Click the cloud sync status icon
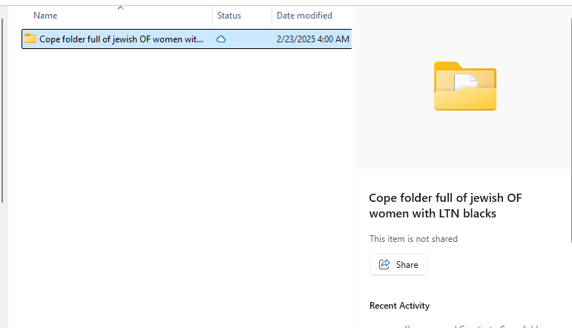The height and width of the screenshot is (328, 572). (x=221, y=39)
